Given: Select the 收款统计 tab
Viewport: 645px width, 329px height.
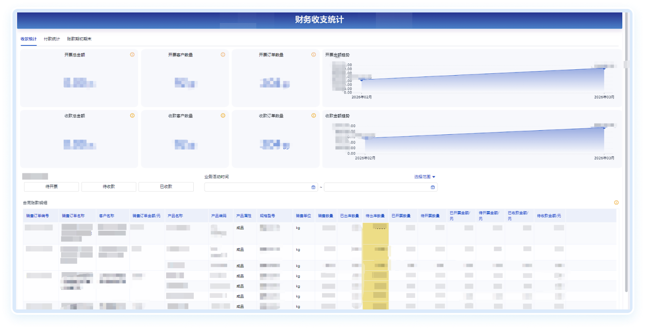Looking at the screenshot, I should pos(29,39).
